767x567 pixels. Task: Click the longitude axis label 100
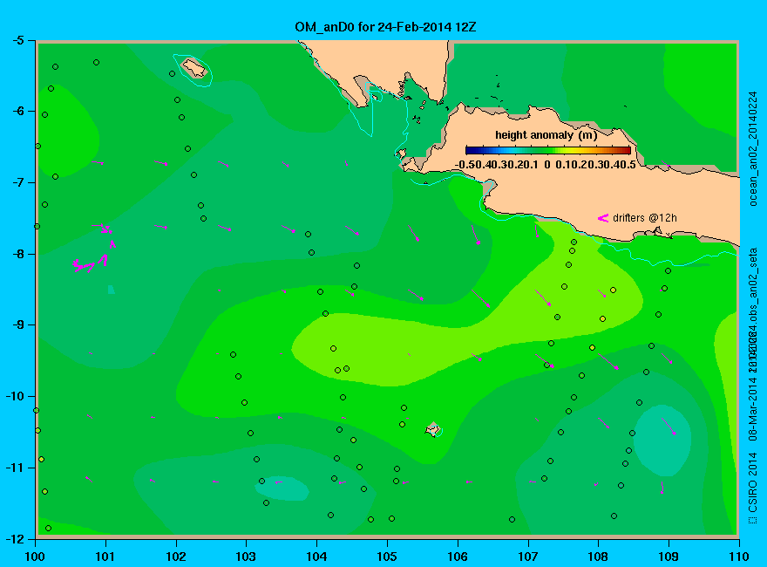click(x=35, y=557)
